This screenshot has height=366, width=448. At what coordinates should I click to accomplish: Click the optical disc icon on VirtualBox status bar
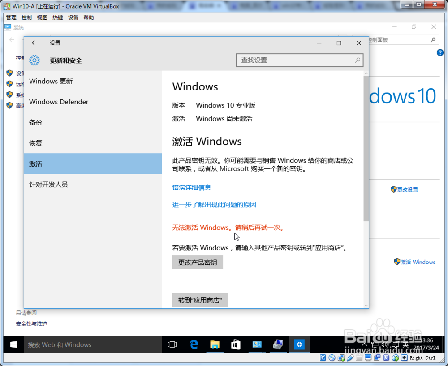pos(332,357)
